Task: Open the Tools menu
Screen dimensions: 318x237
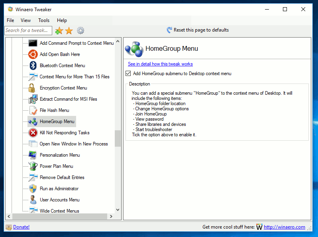Action: (x=44, y=20)
